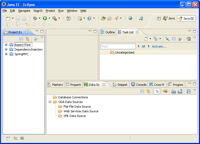The height and width of the screenshot is (144, 200).
Task: Open the New Task dropdown arrow
Action: pos(150,39)
